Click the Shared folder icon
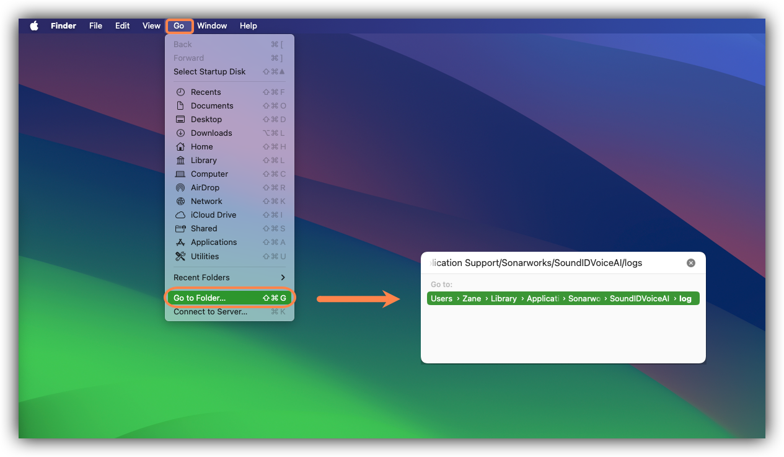 (180, 229)
